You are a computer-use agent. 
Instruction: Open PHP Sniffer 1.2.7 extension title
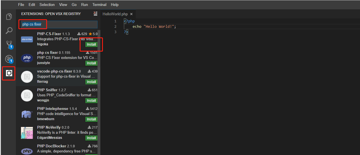47,90
